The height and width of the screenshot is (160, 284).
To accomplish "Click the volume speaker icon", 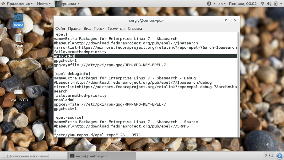I will click(269, 4).
